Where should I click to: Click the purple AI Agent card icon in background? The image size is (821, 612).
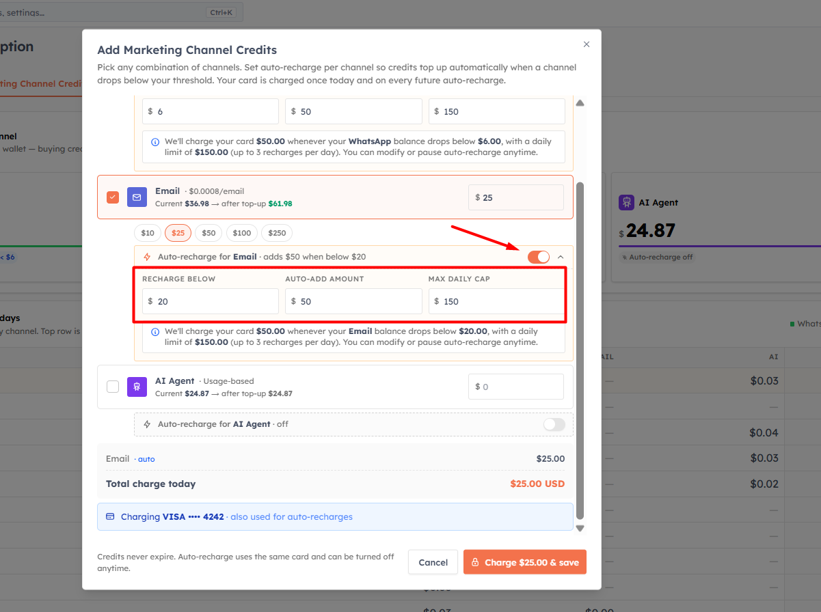pyautogui.click(x=626, y=202)
